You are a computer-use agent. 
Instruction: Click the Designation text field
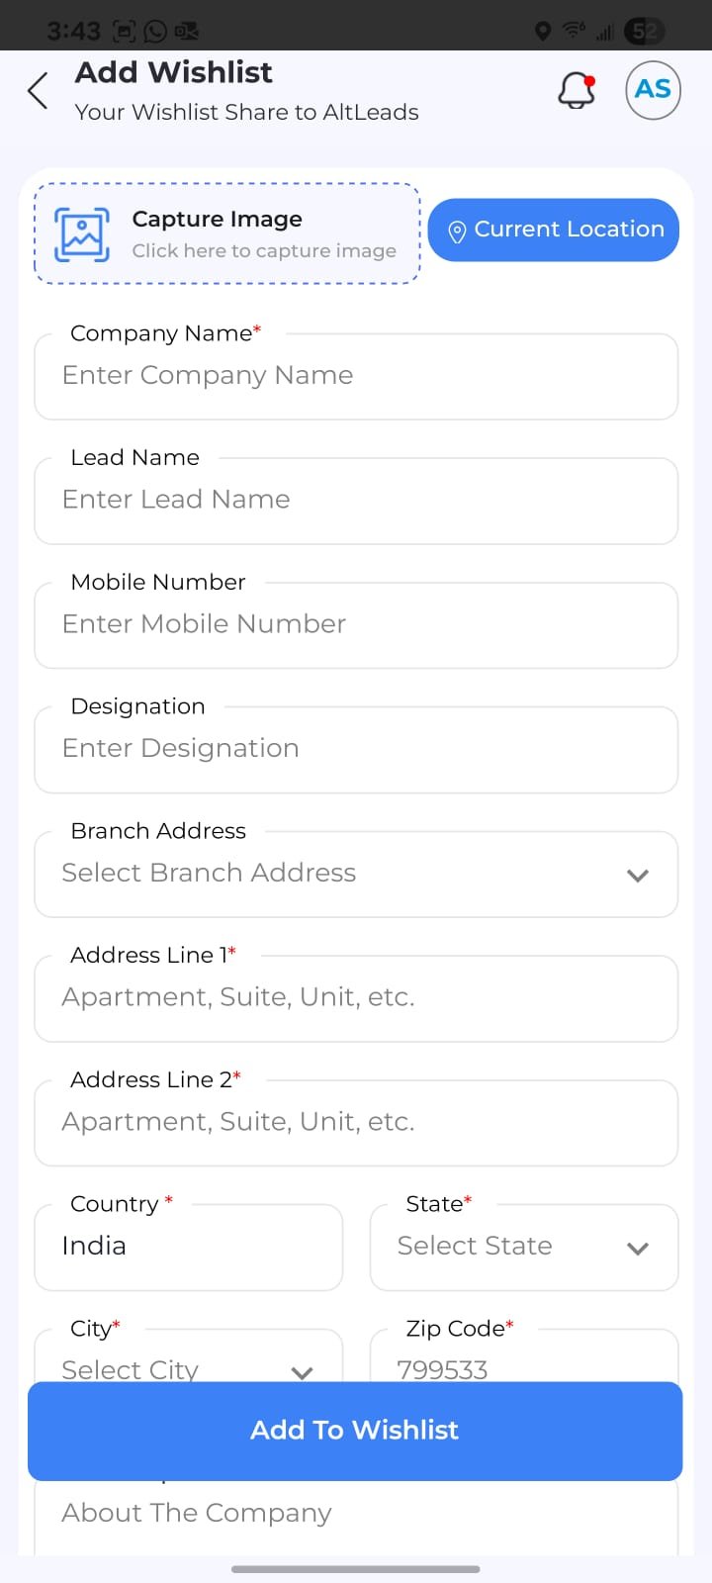tap(356, 750)
